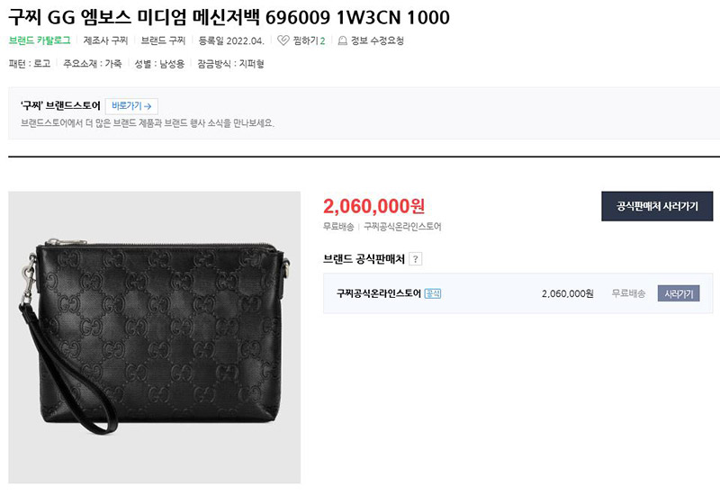Viewport: 720px width, 495px height.
Task: Open the 브랜드 카탈로그 link
Action: pyautogui.click(x=40, y=40)
